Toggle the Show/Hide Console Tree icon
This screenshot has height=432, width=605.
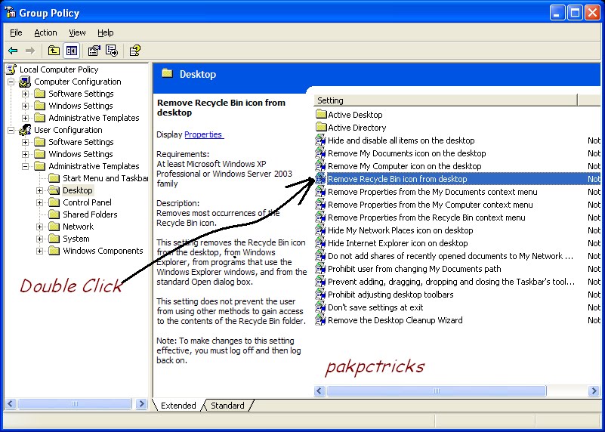pos(72,51)
